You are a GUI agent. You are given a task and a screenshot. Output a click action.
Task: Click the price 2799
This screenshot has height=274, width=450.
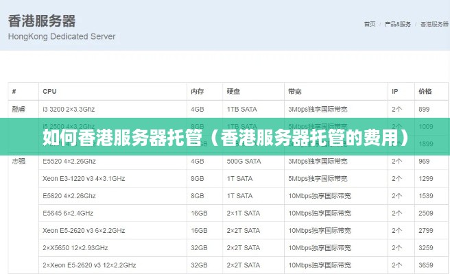(x=425, y=230)
